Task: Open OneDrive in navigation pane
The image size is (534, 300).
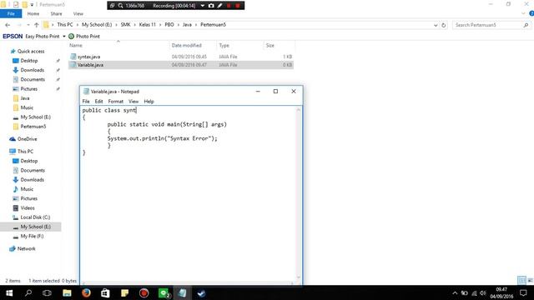Action: (27, 139)
